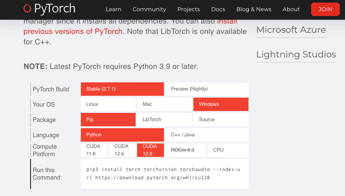Click the Compute Platform row label
This screenshot has height=196, width=345.
(x=45, y=150)
